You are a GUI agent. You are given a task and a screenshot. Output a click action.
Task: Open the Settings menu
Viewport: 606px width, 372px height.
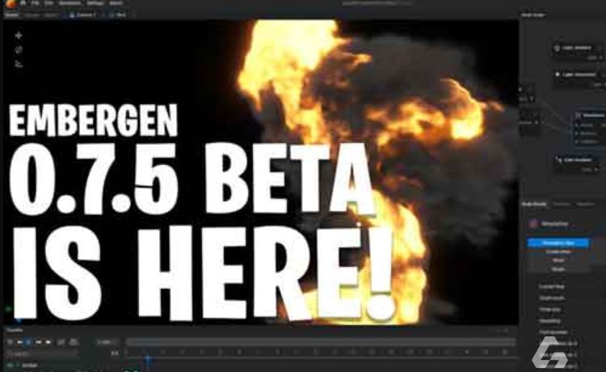pyautogui.click(x=95, y=3)
